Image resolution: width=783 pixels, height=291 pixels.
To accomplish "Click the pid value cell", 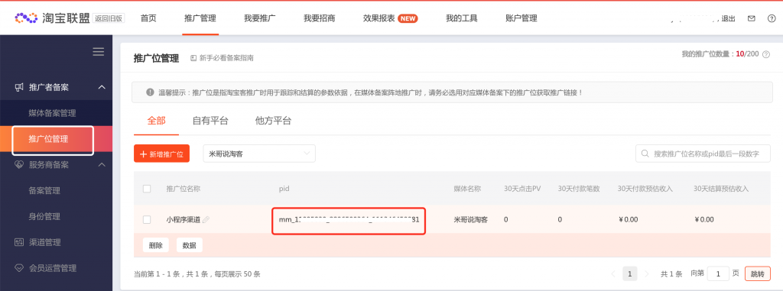I will [x=349, y=220].
